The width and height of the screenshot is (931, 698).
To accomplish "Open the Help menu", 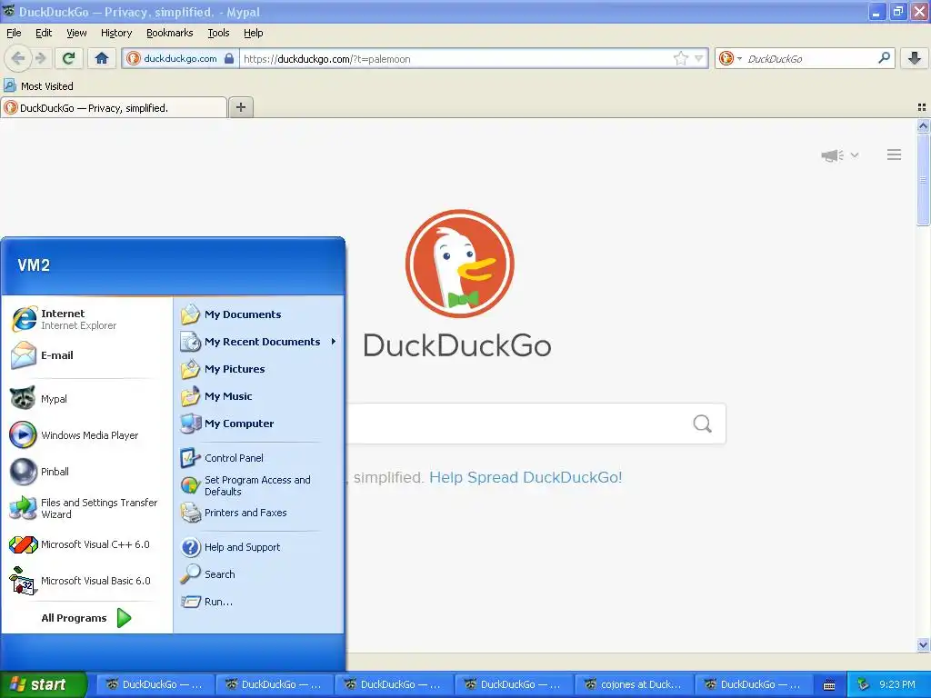I will click(x=253, y=33).
